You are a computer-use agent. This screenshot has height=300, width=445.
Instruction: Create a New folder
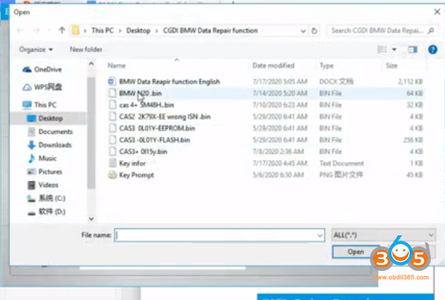click(x=86, y=49)
